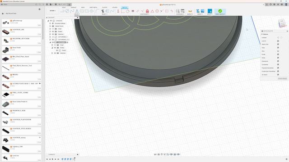289x162 pixels.
Task: Click the ViewCube in the corner
Action: click(282, 23)
